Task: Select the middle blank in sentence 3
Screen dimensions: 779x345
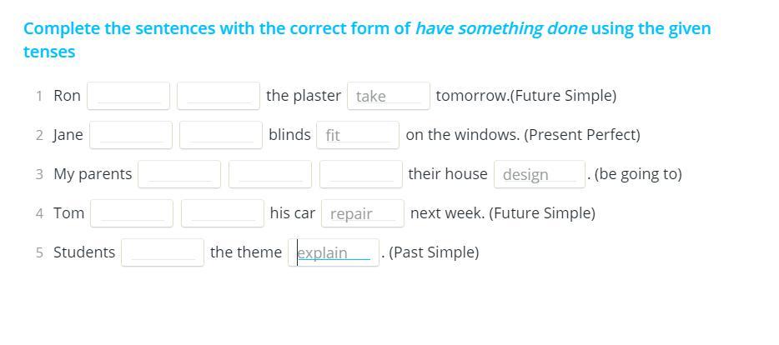Action: click(269, 174)
